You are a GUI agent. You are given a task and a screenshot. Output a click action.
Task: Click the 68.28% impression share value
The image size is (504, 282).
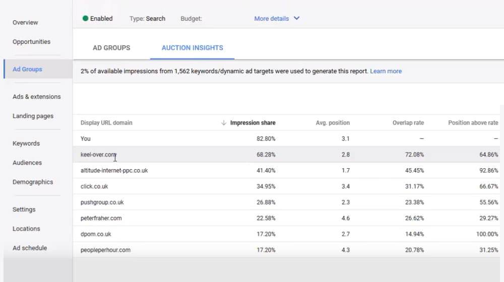(266, 155)
